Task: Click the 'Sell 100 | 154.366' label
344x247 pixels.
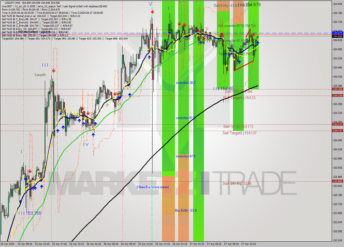Action: [239, 92]
